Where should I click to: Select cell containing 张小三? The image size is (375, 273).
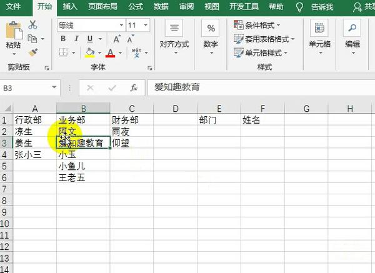34,155
